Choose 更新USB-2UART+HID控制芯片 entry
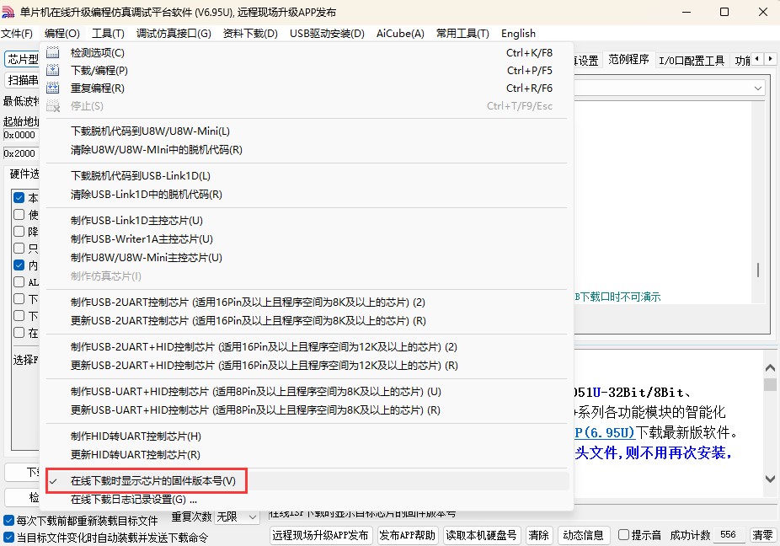 [307, 366]
